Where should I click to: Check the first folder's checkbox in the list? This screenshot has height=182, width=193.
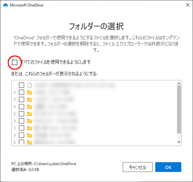pyautogui.click(x=22, y=92)
